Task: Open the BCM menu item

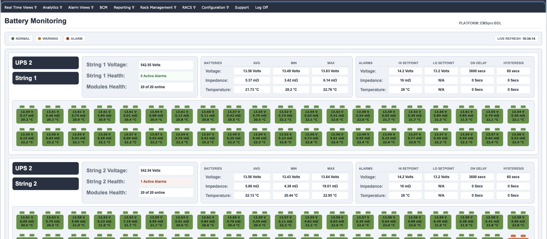Action: click(x=104, y=7)
